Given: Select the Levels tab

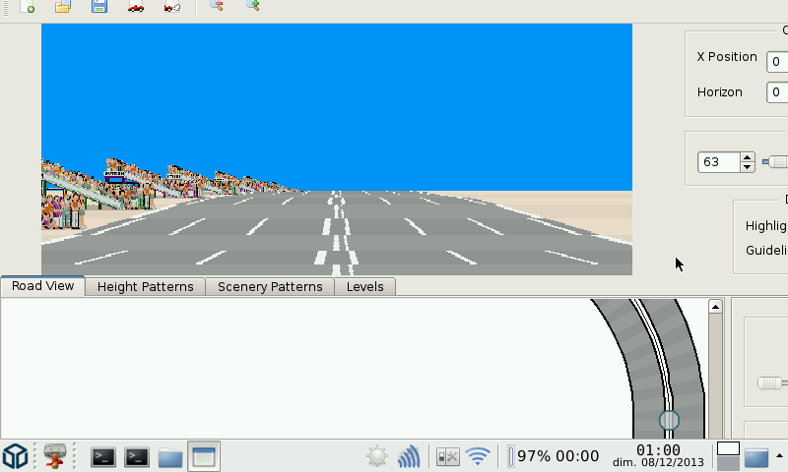Looking at the screenshot, I should 365,287.
